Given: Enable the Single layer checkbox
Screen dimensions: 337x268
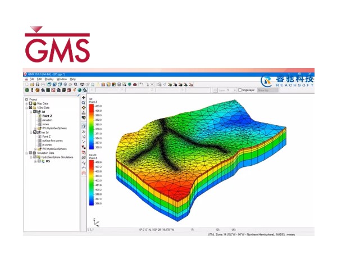Looking at the screenshot, I should 240,90.
